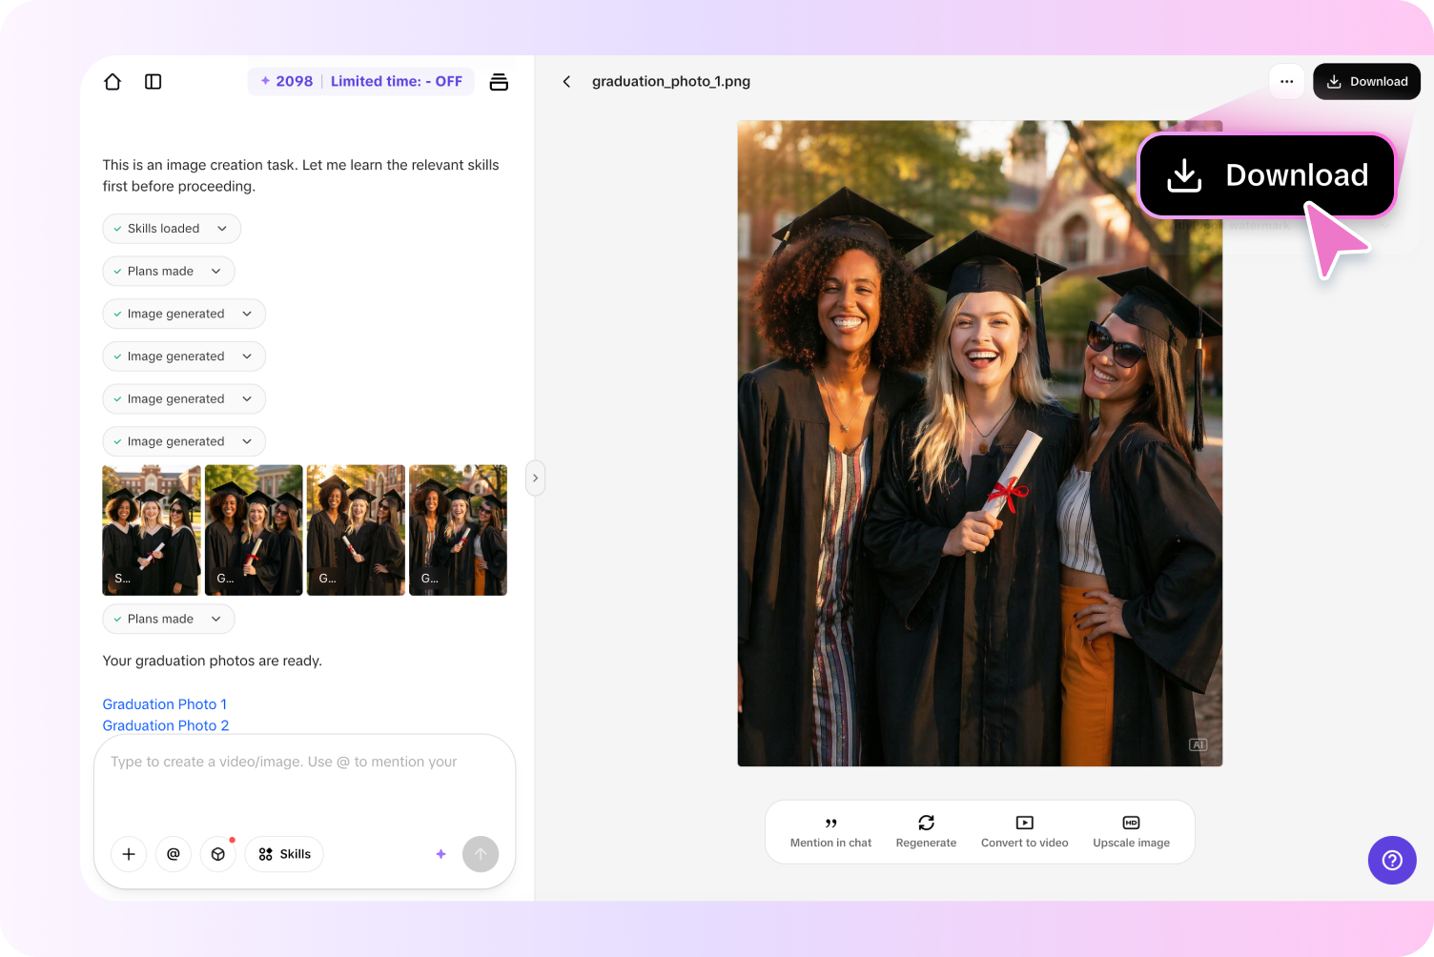
Task: Open the Graduation Photo 2 link
Action: point(166,725)
